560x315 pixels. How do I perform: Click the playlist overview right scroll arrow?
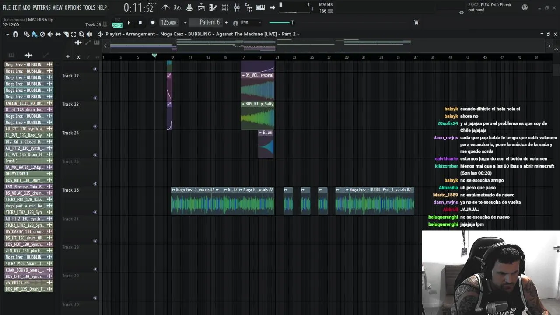(549, 45)
